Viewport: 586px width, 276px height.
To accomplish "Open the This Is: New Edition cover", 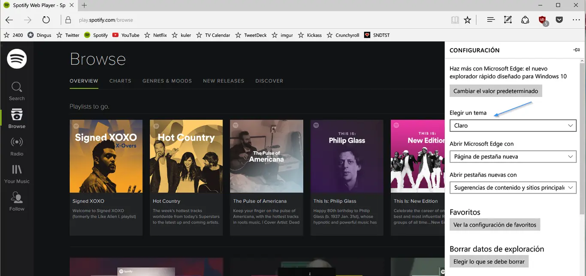I will point(417,156).
